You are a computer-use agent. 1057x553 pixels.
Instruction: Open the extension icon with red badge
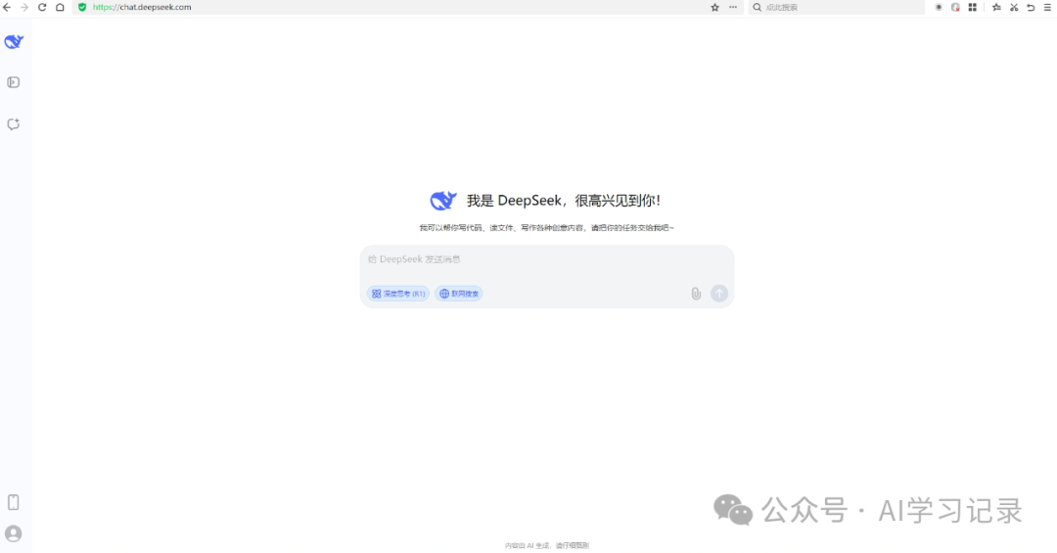click(955, 8)
